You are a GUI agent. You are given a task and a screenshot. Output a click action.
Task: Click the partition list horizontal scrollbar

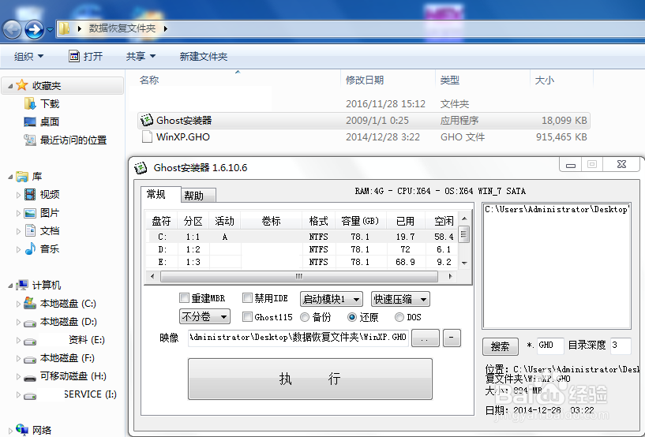[299, 276]
